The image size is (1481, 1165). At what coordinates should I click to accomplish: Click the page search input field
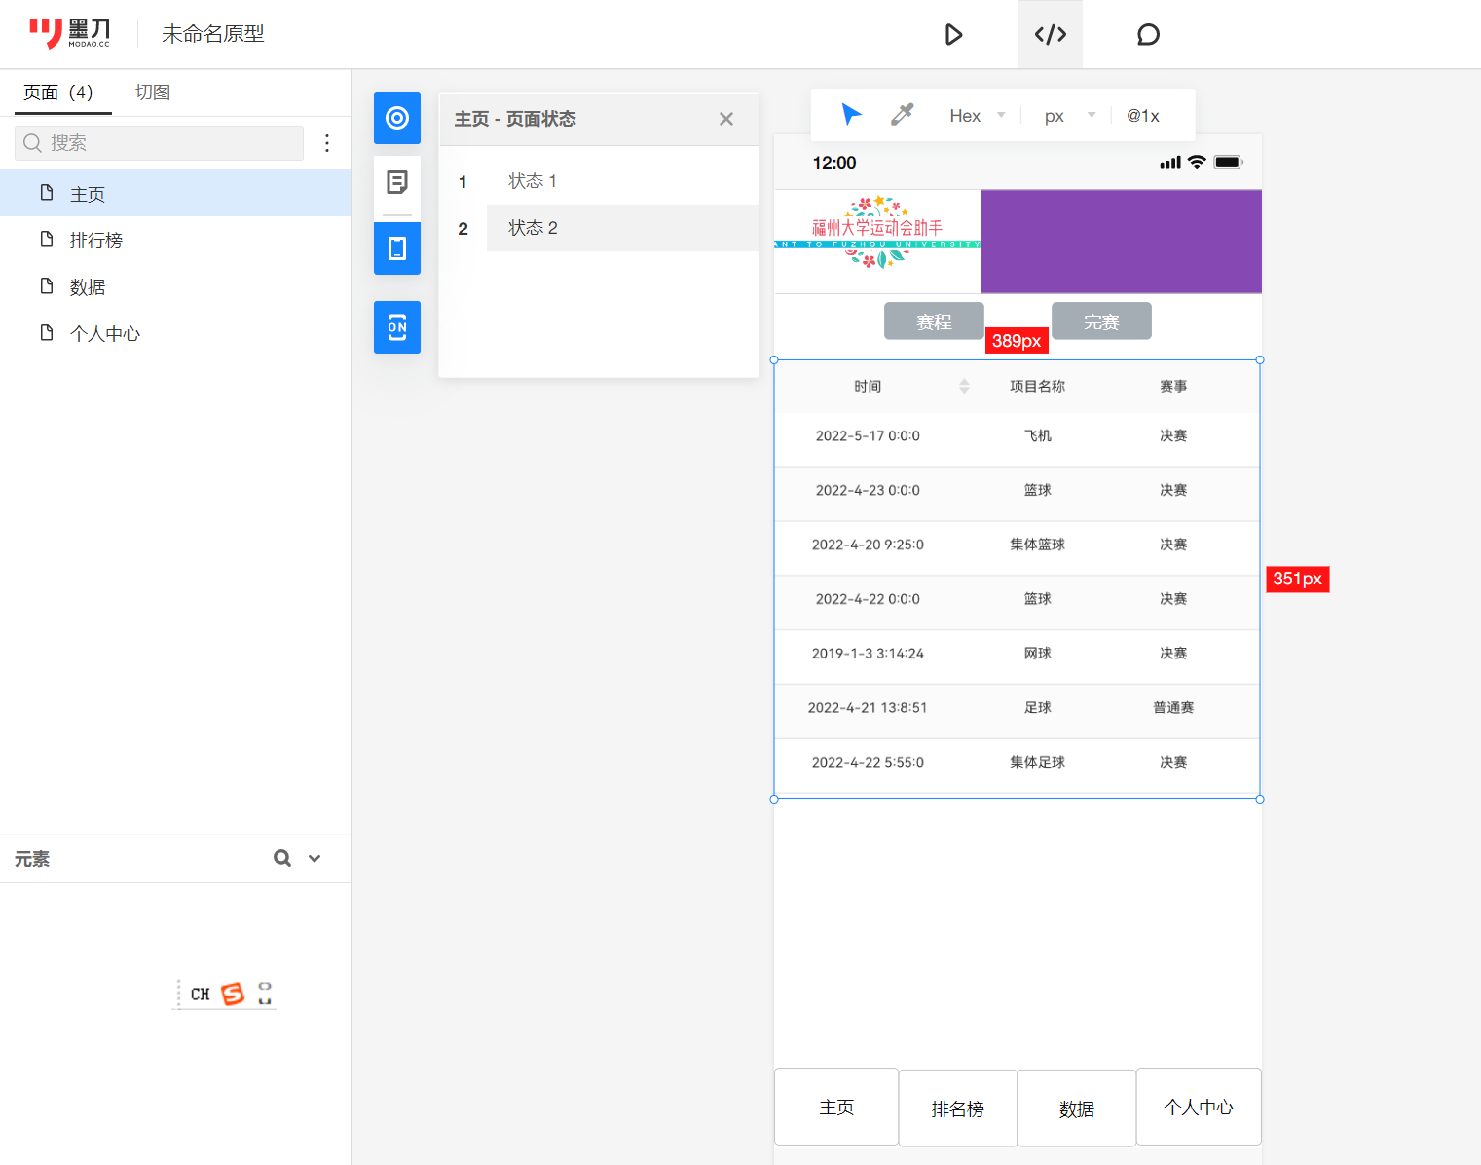coord(160,143)
